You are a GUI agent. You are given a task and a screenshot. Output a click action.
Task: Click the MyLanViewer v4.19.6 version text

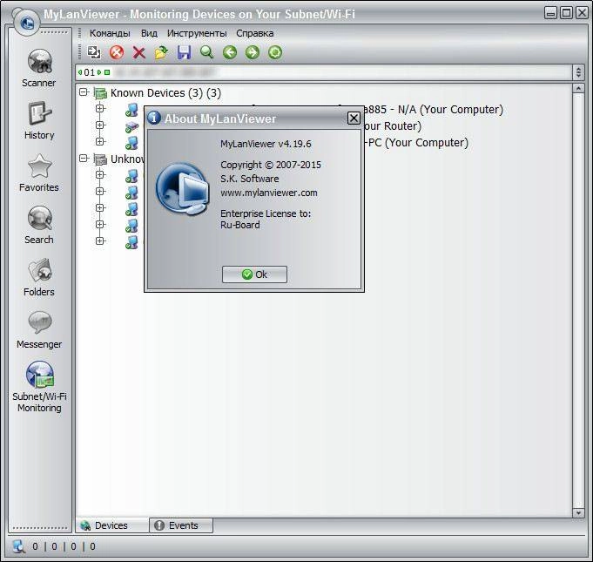[x=266, y=144]
